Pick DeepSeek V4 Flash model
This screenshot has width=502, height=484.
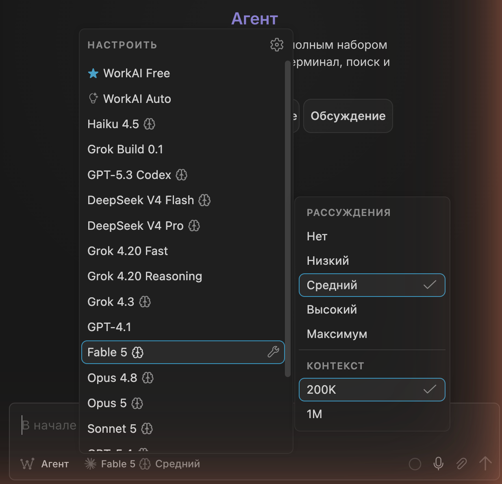[183, 200]
